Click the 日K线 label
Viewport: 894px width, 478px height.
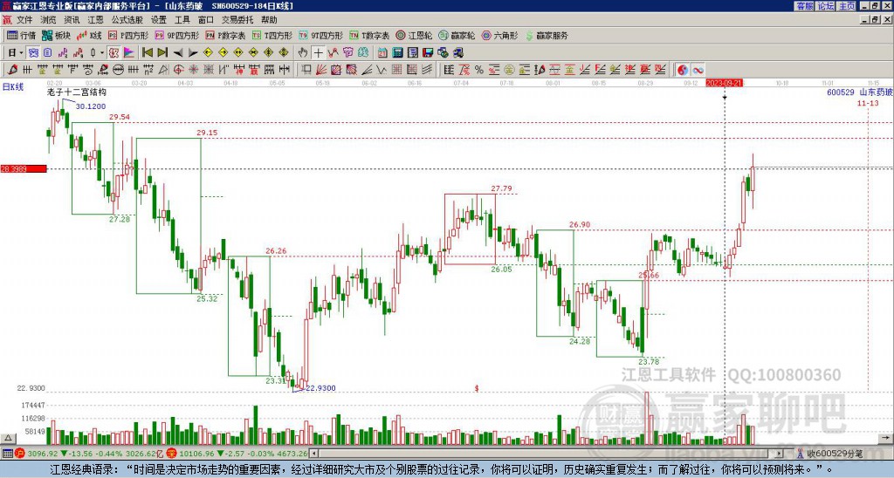pos(12,87)
